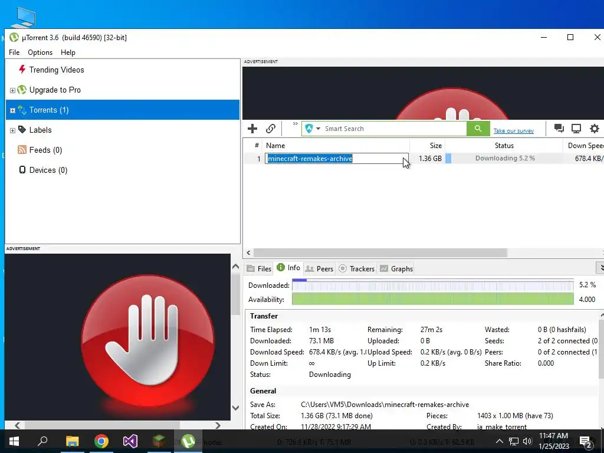This screenshot has height=453, width=604.
Task: Sort by the Down Speed column header
Action: [583, 146]
